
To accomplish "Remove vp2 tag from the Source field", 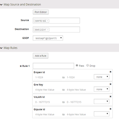I will coord(47,21).
